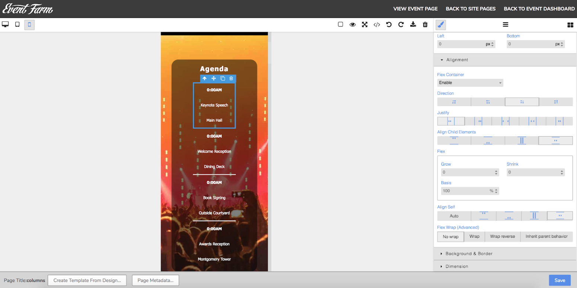Align child elements to top
This screenshot has width=577, height=288.
(x=454, y=141)
